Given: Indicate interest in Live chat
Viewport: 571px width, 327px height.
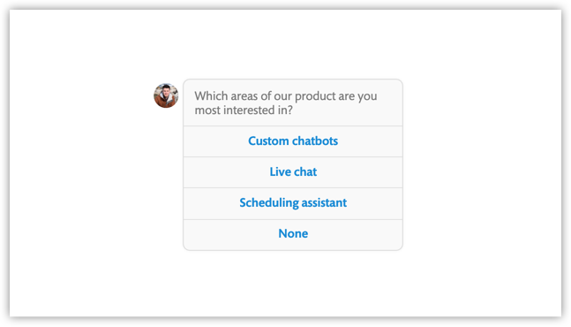Looking at the screenshot, I should pos(293,172).
